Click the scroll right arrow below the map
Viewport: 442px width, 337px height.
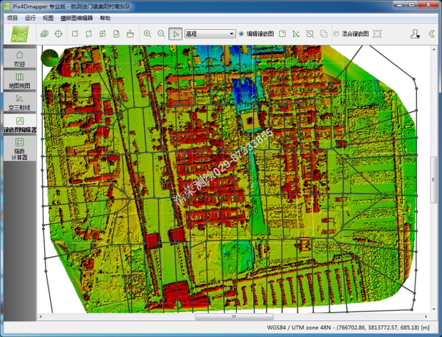click(426, 317)
